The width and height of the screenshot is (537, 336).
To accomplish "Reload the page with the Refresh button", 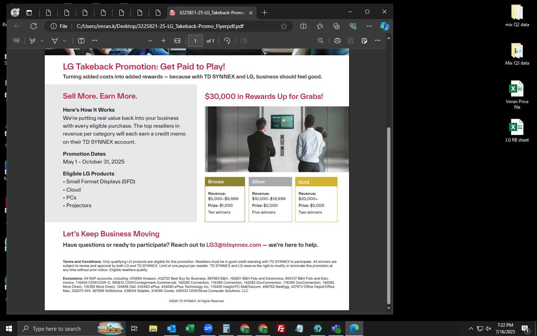I will coord(34,26).
